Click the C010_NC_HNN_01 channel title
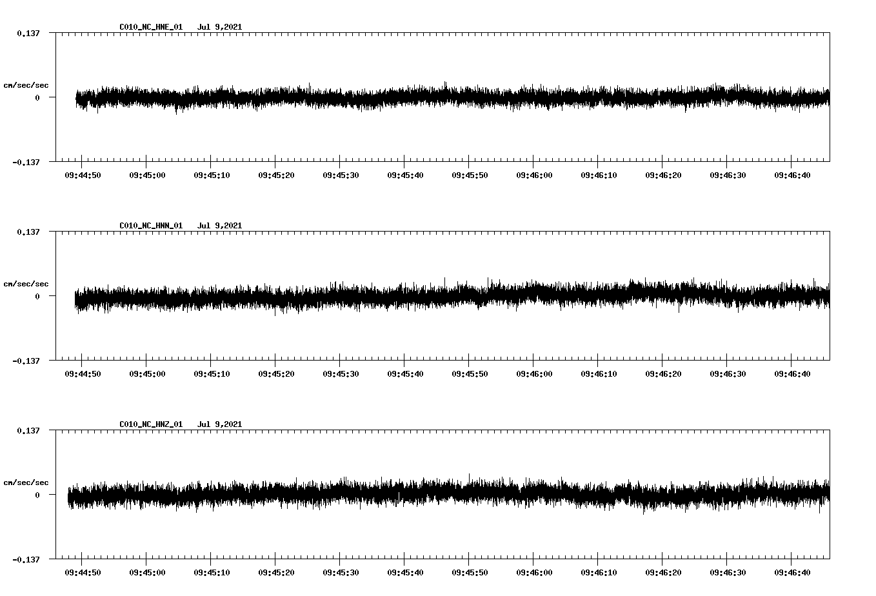Viewport: 876px width, 596px height. tap(150, 225)
